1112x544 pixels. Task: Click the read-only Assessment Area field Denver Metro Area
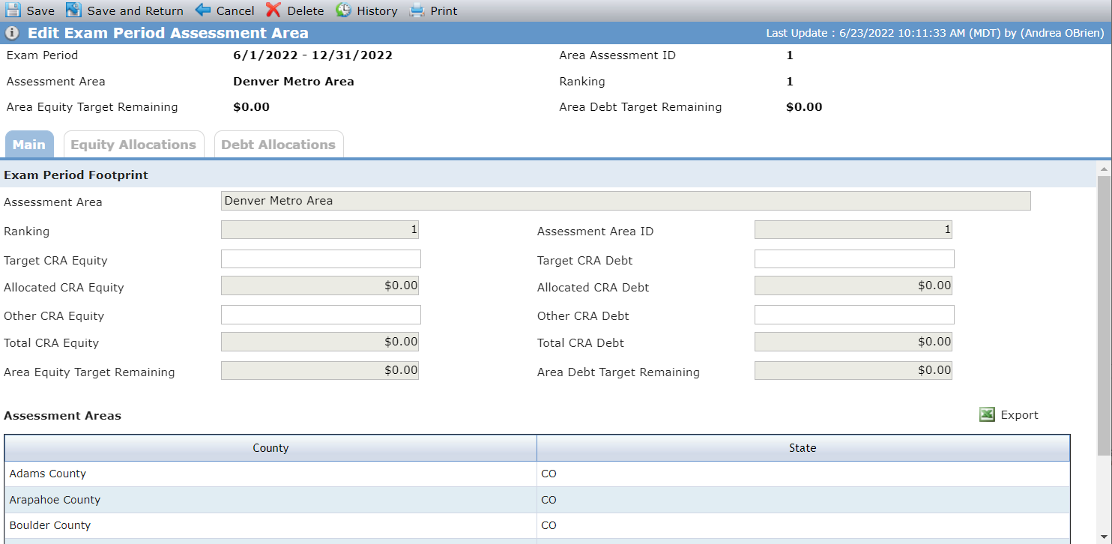pos(626,201)
